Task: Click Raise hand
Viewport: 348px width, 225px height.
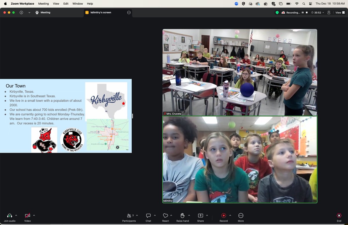Action: point(182,217)
